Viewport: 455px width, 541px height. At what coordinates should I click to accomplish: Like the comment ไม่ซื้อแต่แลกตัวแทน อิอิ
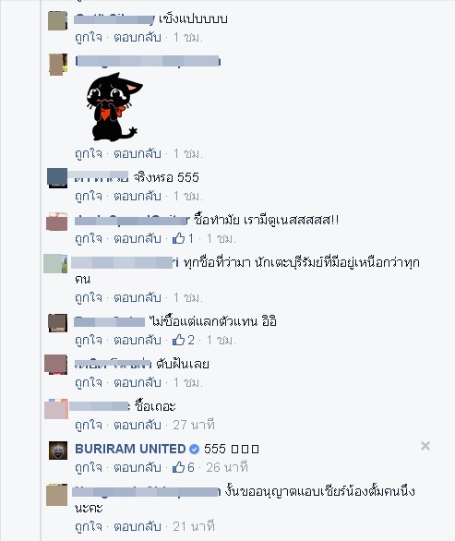[89, 340]
